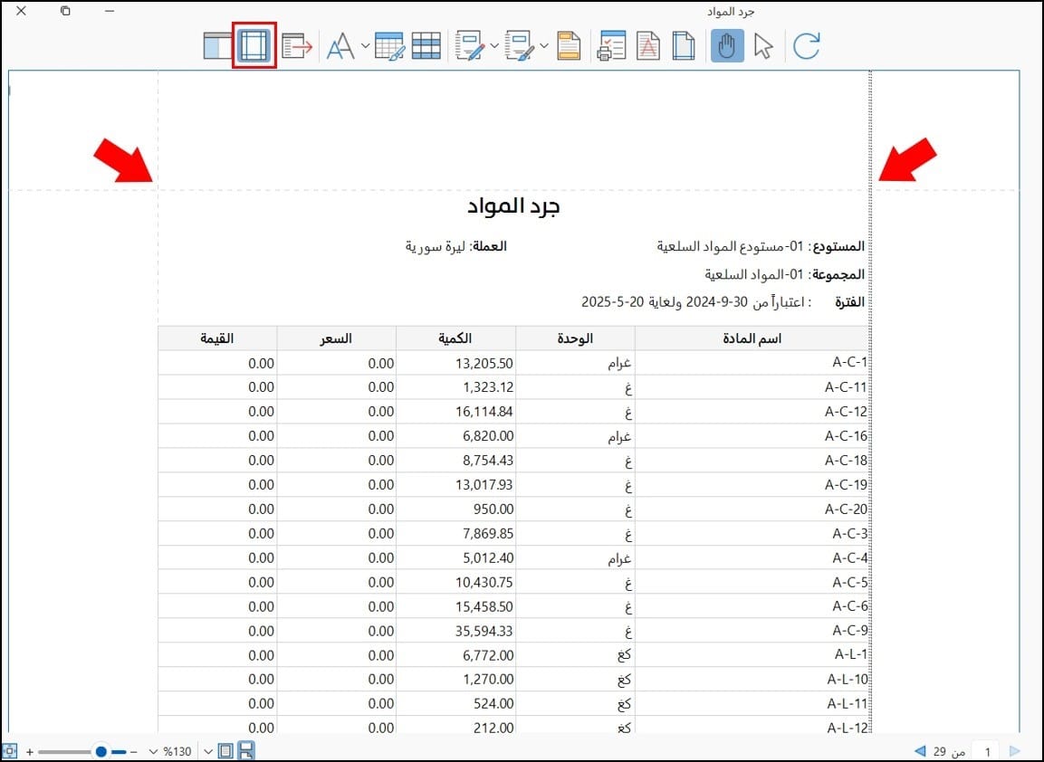Toggle the continuous pages view icon
Screen dimensions: 1044x762
point(246,750)
